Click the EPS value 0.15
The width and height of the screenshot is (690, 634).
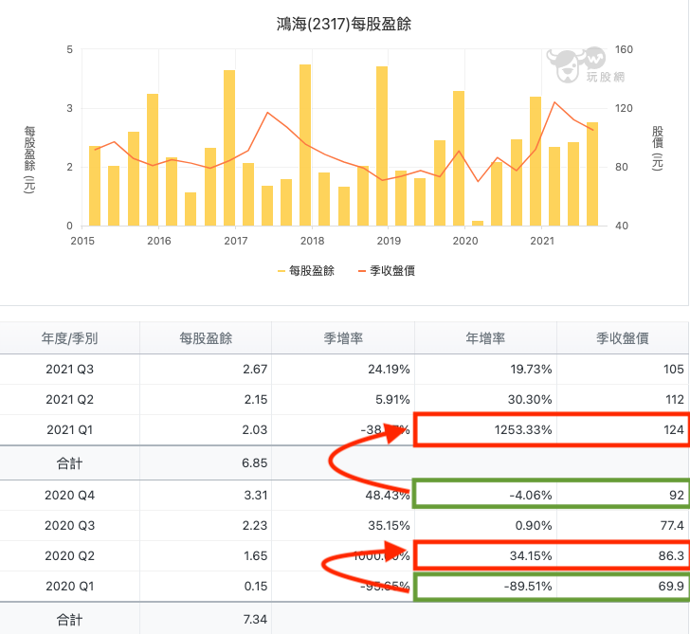tap(256, 587)
